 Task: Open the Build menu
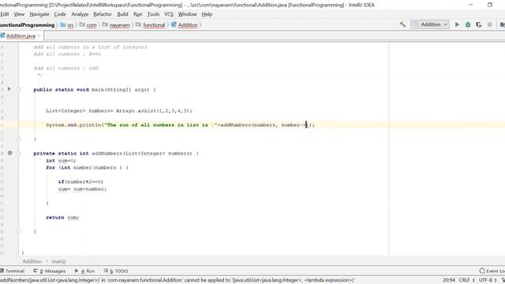[x=122, y=14]
